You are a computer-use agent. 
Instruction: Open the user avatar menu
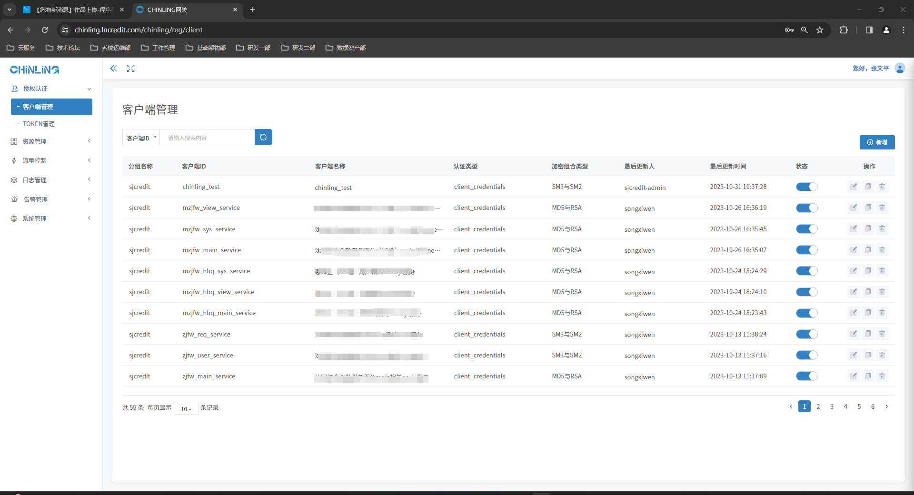point(900,69)
